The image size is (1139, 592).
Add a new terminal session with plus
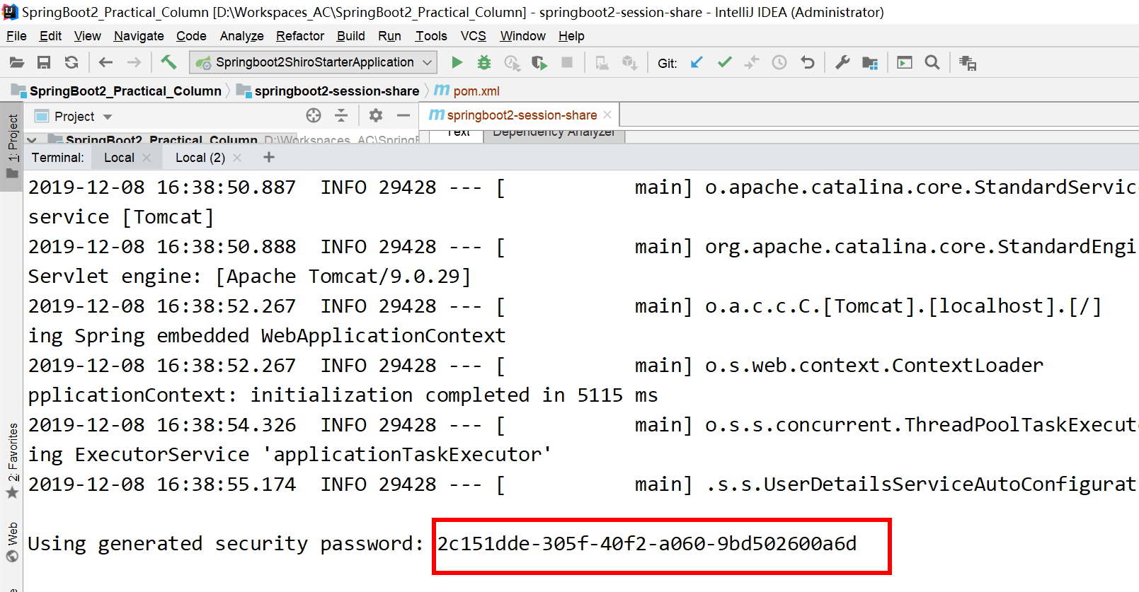[x=269, y=157]
